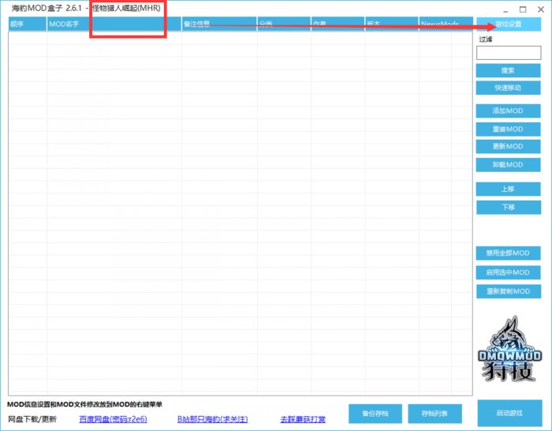Click the 过滤 filter text field

(508, 53)
